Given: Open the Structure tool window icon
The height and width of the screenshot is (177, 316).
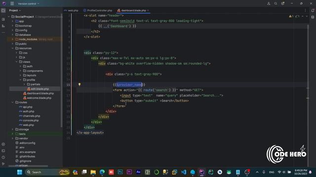Looking at the screenshot, I should 3,19.
